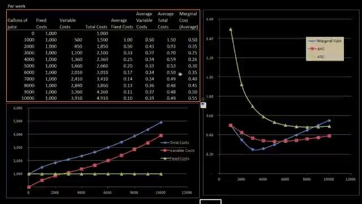Screen dimensions: 362x204
Task: Click marginal cost cell showing 0.55
Action: coord(192,98)
